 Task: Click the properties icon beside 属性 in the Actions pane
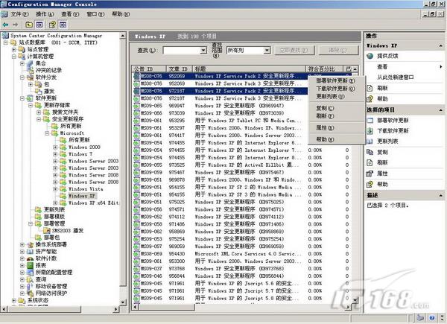click(x=370, y=174)
